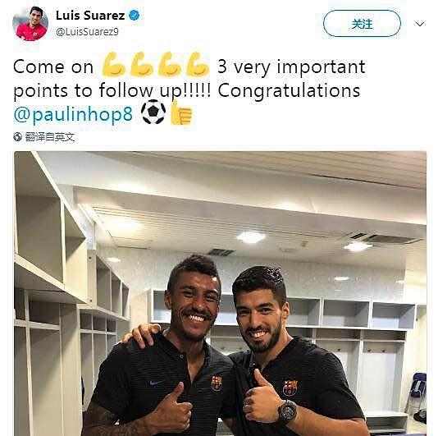Click the Barcelona crest on left shirt
Image resolution: width=438 pixels, height=436 pixels.
coord(217,383)
